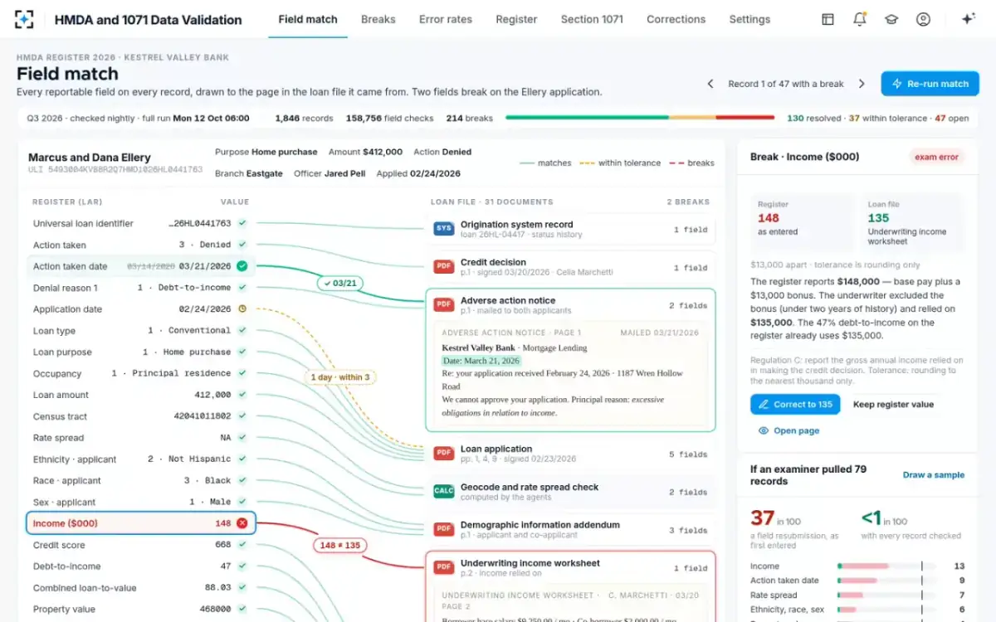Select the Income ($000) register row
996x622 pixels.
click(141, 523)
